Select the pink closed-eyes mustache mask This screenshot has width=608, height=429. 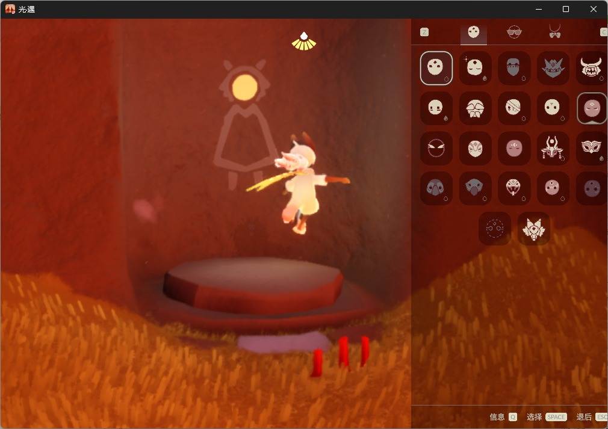click(x=592, y=108)
